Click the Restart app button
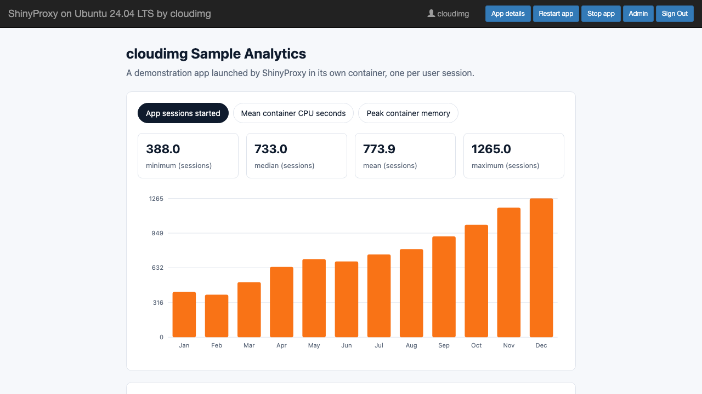 (556, 14)
